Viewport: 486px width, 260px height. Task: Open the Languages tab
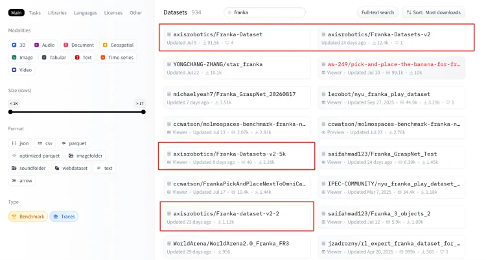86,13
